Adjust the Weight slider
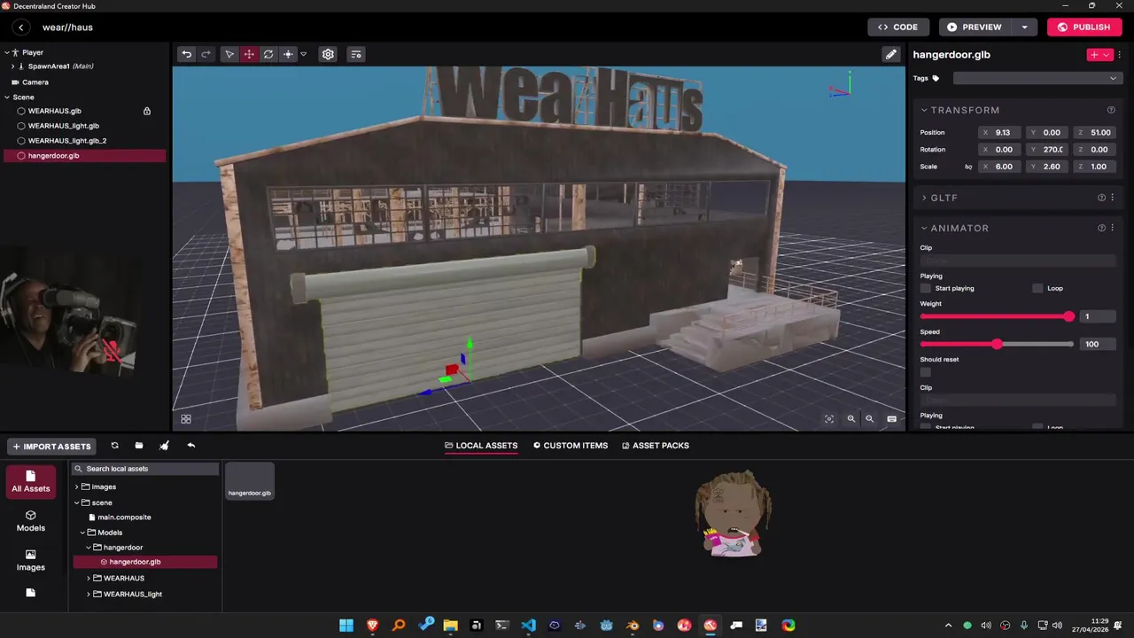 (x=997, y=316)
